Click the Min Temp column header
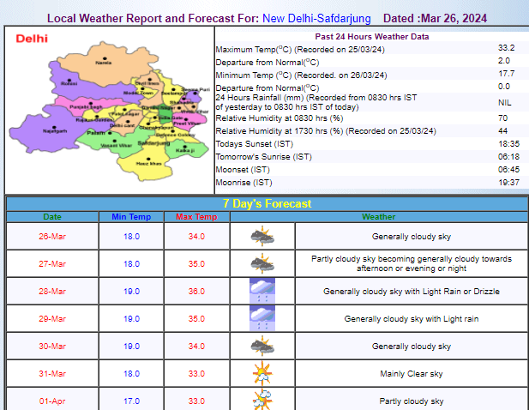The image size is (529, 410). point(130,217)
